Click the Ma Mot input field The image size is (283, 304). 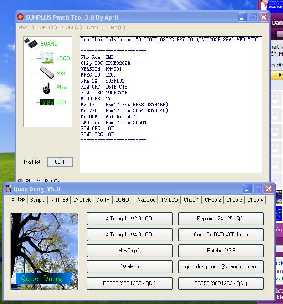(60, 162)
